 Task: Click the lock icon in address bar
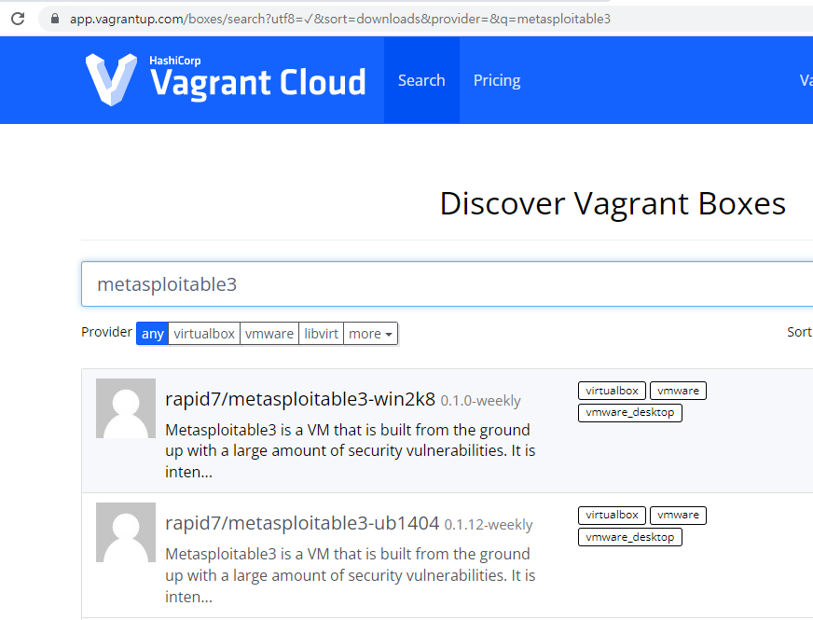point(54,19)
